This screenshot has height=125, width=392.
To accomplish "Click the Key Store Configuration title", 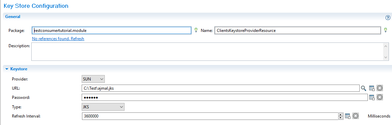I will coord(36,6).
